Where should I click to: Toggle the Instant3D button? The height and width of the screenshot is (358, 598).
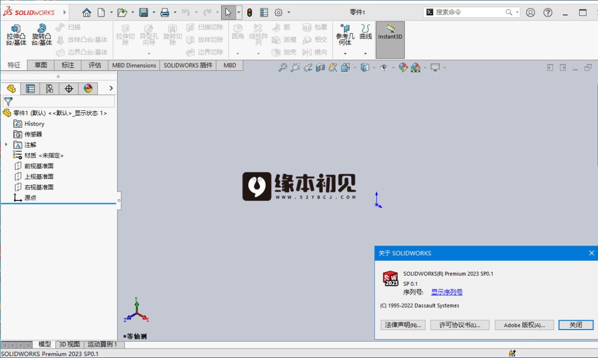point(390,39)
